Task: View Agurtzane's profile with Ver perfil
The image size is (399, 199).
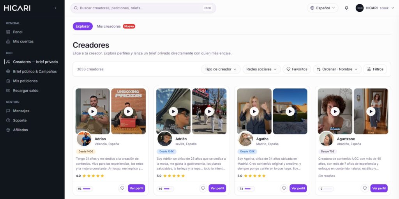Action: coord(379,188)
